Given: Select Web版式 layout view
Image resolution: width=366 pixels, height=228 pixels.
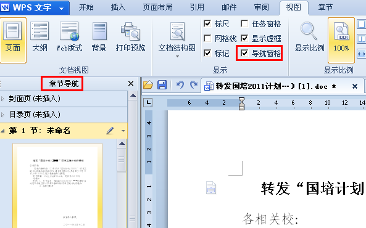Looking at the screenshot, I should tap(69, 36).
